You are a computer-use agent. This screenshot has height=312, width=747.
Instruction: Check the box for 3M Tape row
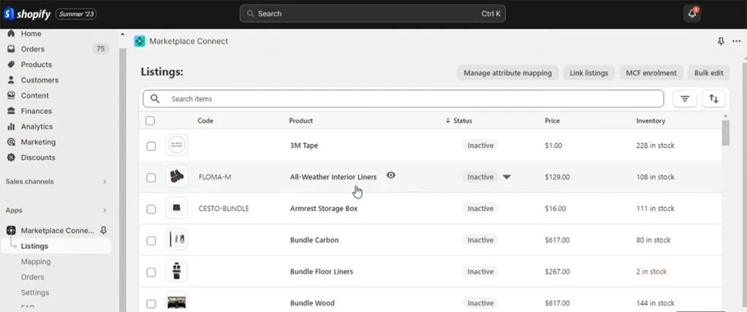(x=151, y=145)
